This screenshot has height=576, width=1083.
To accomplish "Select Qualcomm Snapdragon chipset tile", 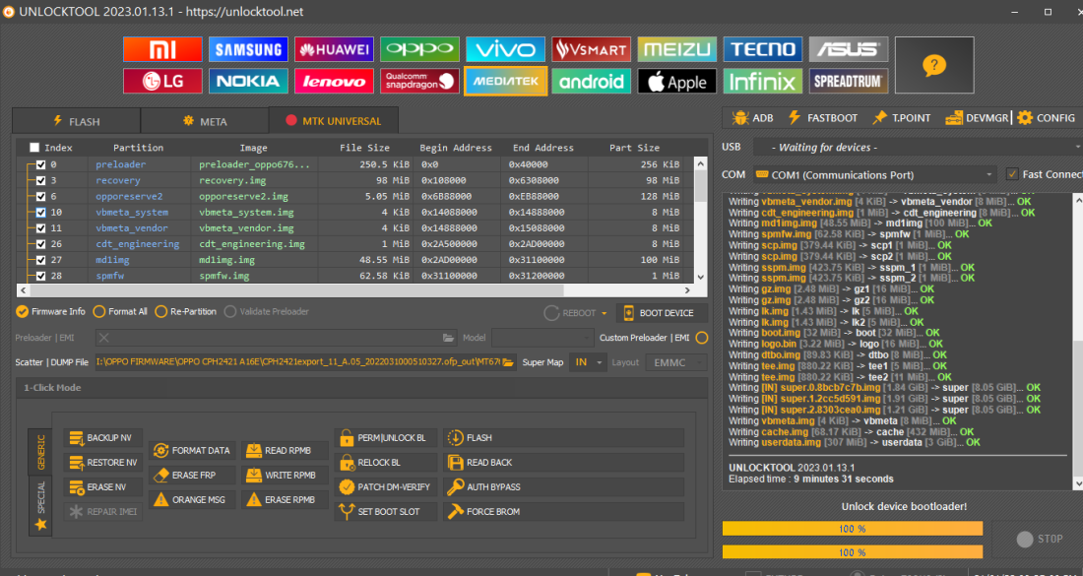I will pyautogui.click(x=419, y=81).
